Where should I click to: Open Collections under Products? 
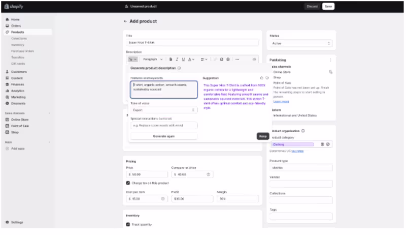[x=19, y=38]
